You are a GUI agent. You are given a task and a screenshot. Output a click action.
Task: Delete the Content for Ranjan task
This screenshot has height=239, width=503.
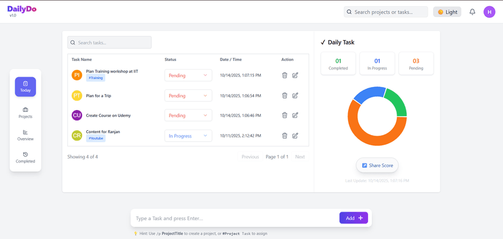pos(284,136)
